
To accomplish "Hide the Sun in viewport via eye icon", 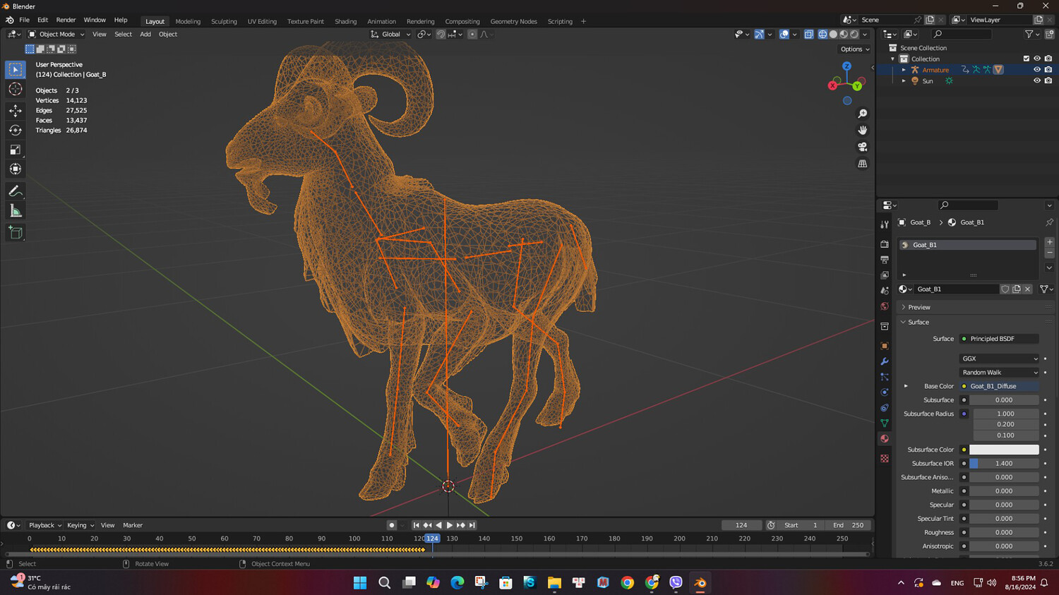I will (1037, 80).
